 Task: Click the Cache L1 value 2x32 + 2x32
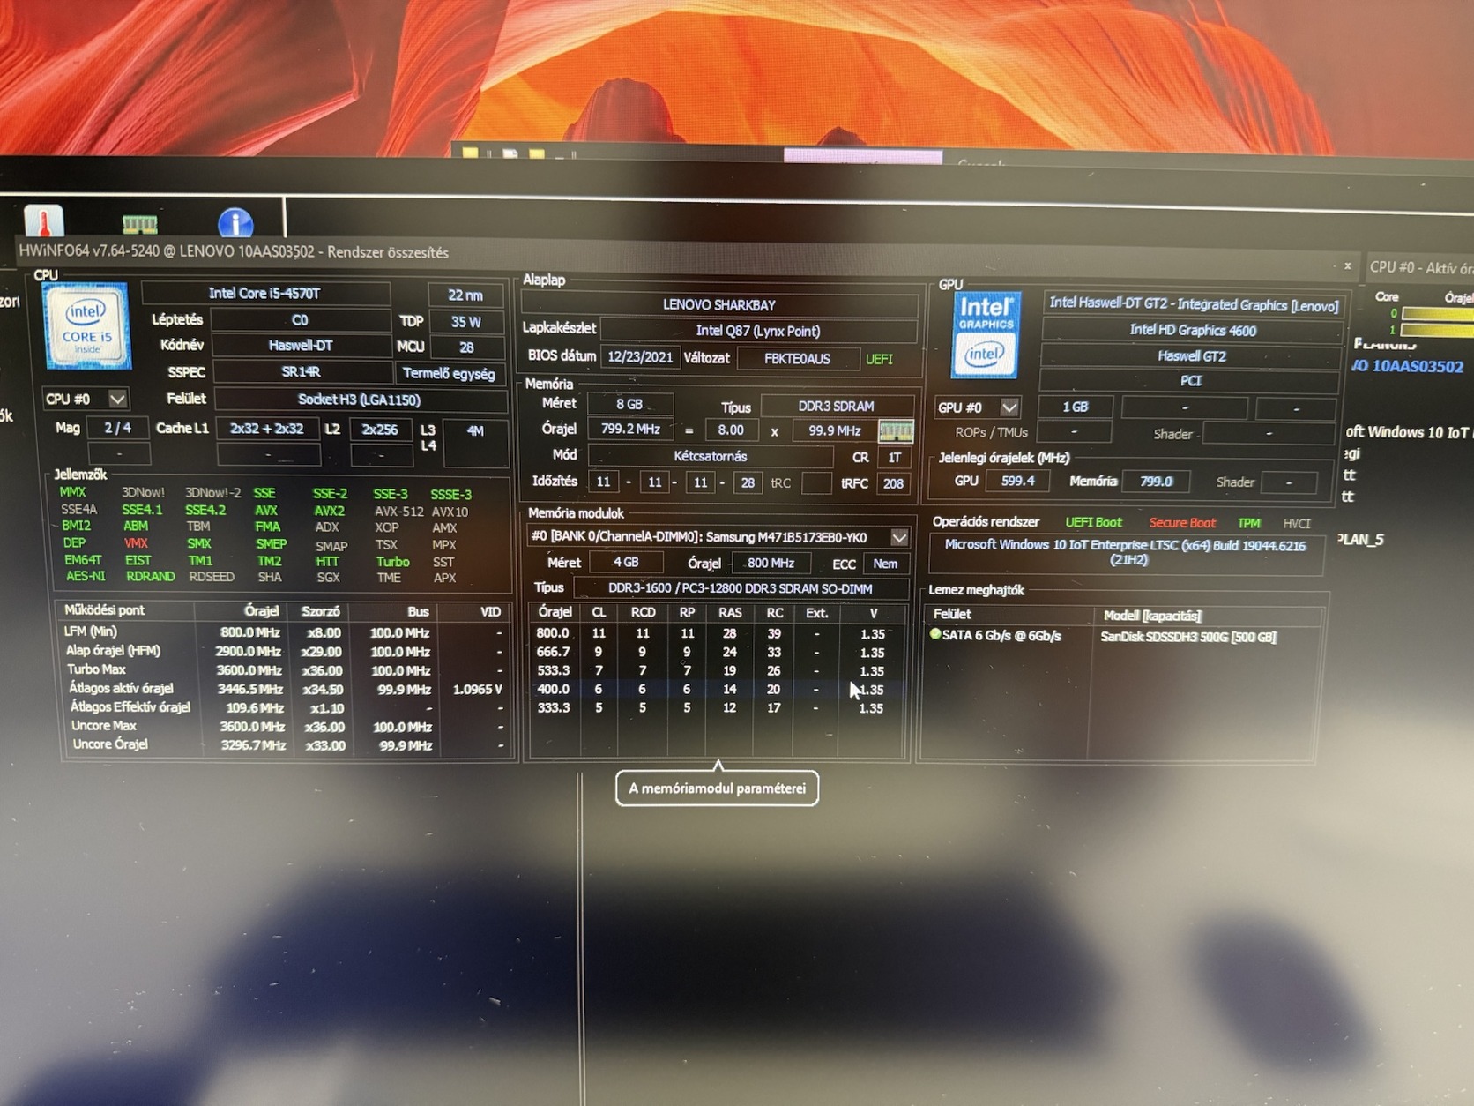click(x=266, y=429)
